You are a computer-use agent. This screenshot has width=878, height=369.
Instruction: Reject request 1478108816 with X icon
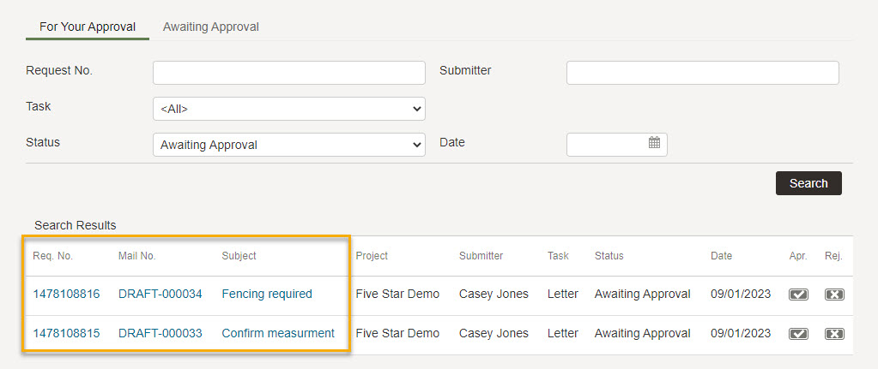tap(834, 295)
